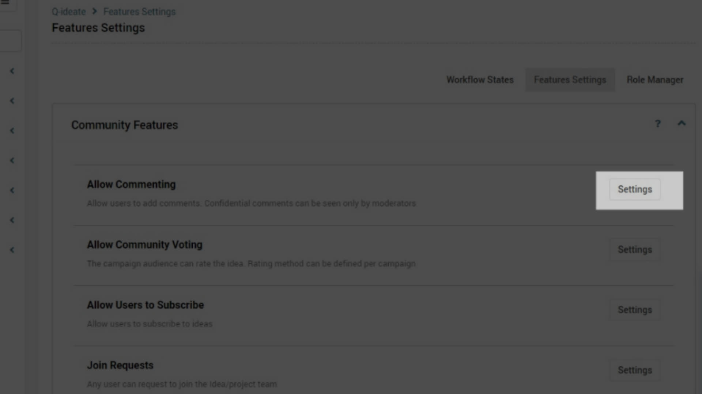Open Settings for Join Requests
The image size is (702, 394).
click(635, 370)
